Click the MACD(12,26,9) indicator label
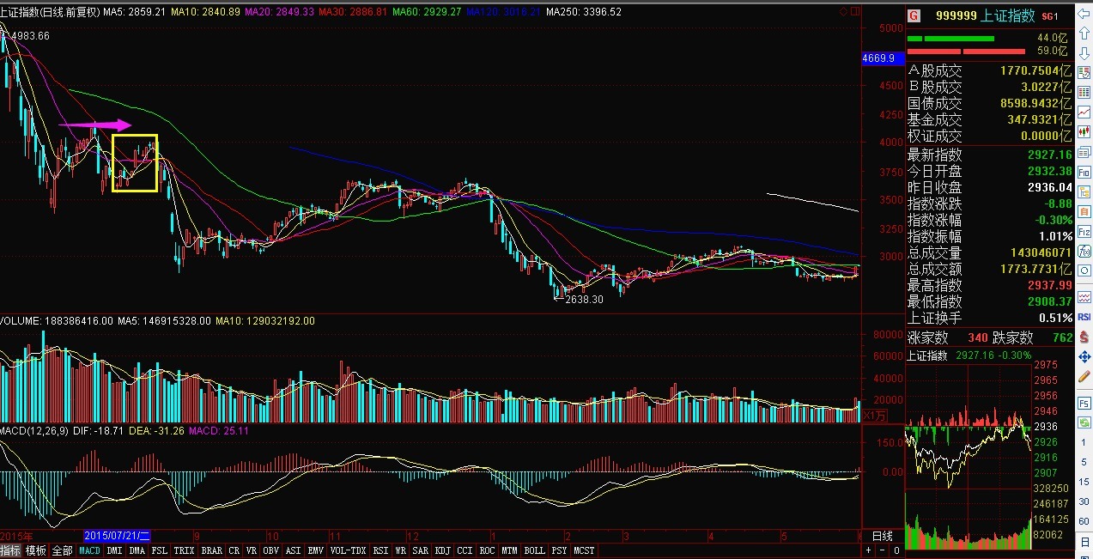The height and width of the screenshot is (559, 1093). 36,430
